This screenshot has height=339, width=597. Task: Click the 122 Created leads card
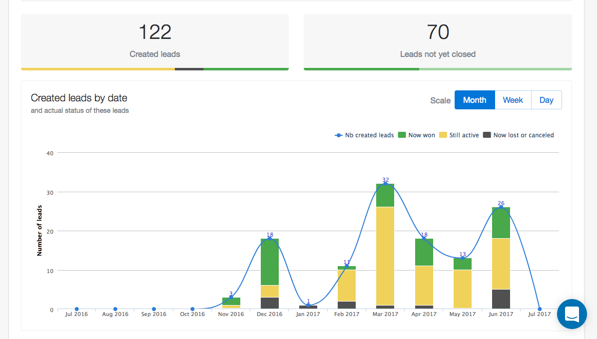coord(154,41)
